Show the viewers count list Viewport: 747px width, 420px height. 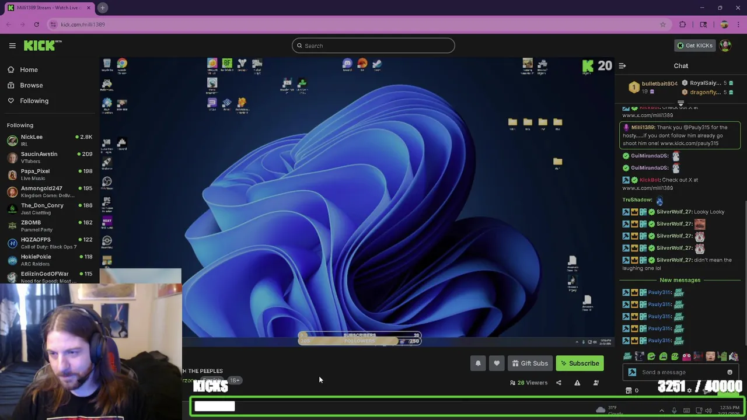[529, 383]
